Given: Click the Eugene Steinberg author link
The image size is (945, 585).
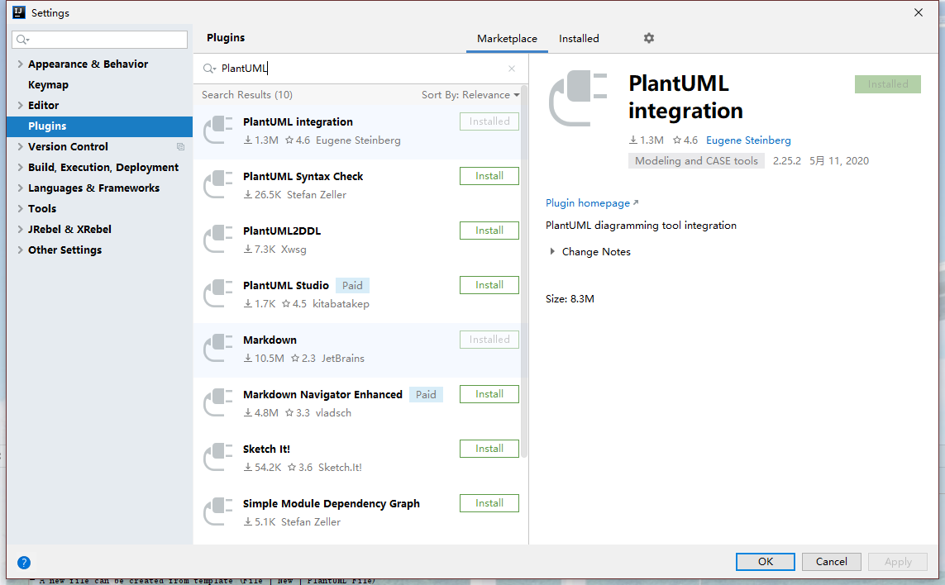Looking at the screenshot, I should click(x=748, y=140).
